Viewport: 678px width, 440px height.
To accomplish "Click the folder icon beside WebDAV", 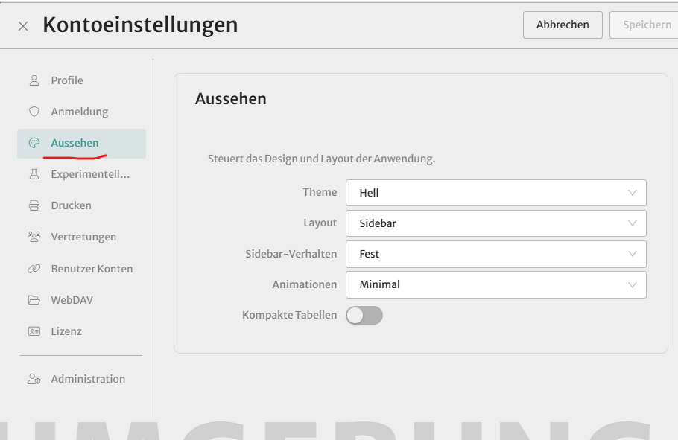I will tap(34, 300).
